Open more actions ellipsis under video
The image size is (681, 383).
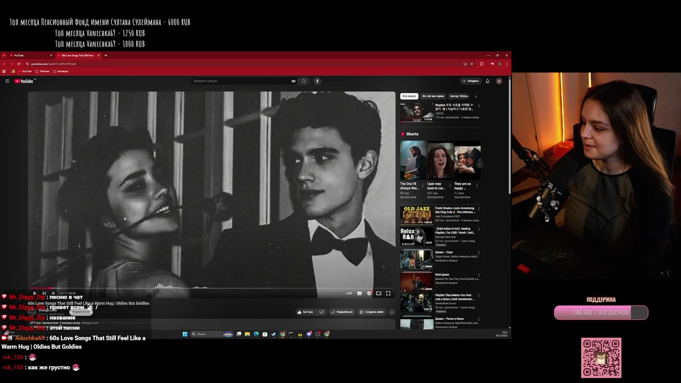point(392,312)
